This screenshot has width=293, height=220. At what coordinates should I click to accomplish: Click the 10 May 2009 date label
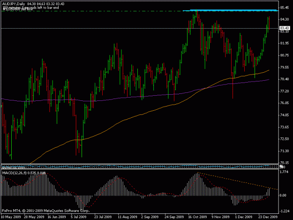(x=11, y=217)
